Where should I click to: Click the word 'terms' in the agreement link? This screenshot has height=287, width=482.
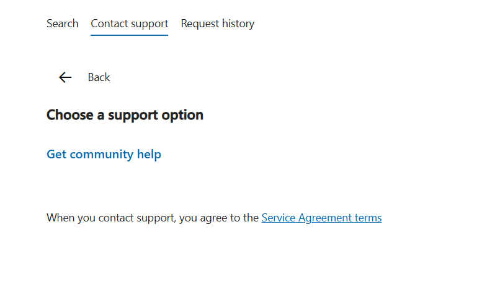[x=368, y=218]
